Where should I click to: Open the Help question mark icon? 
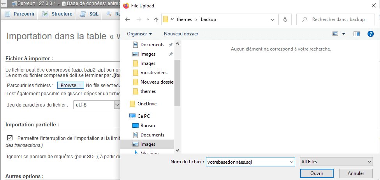pyautogui.click(x=371, y=34)
